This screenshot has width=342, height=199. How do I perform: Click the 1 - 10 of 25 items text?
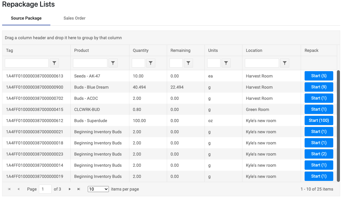pyautogui.click(x=317, y=189)
